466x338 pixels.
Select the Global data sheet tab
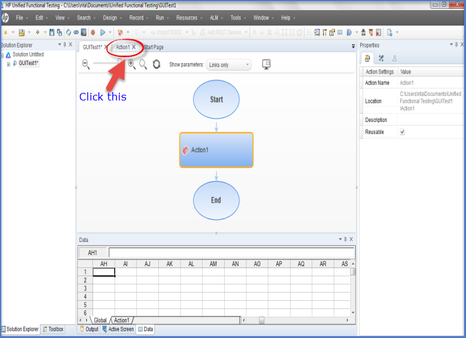100,320
